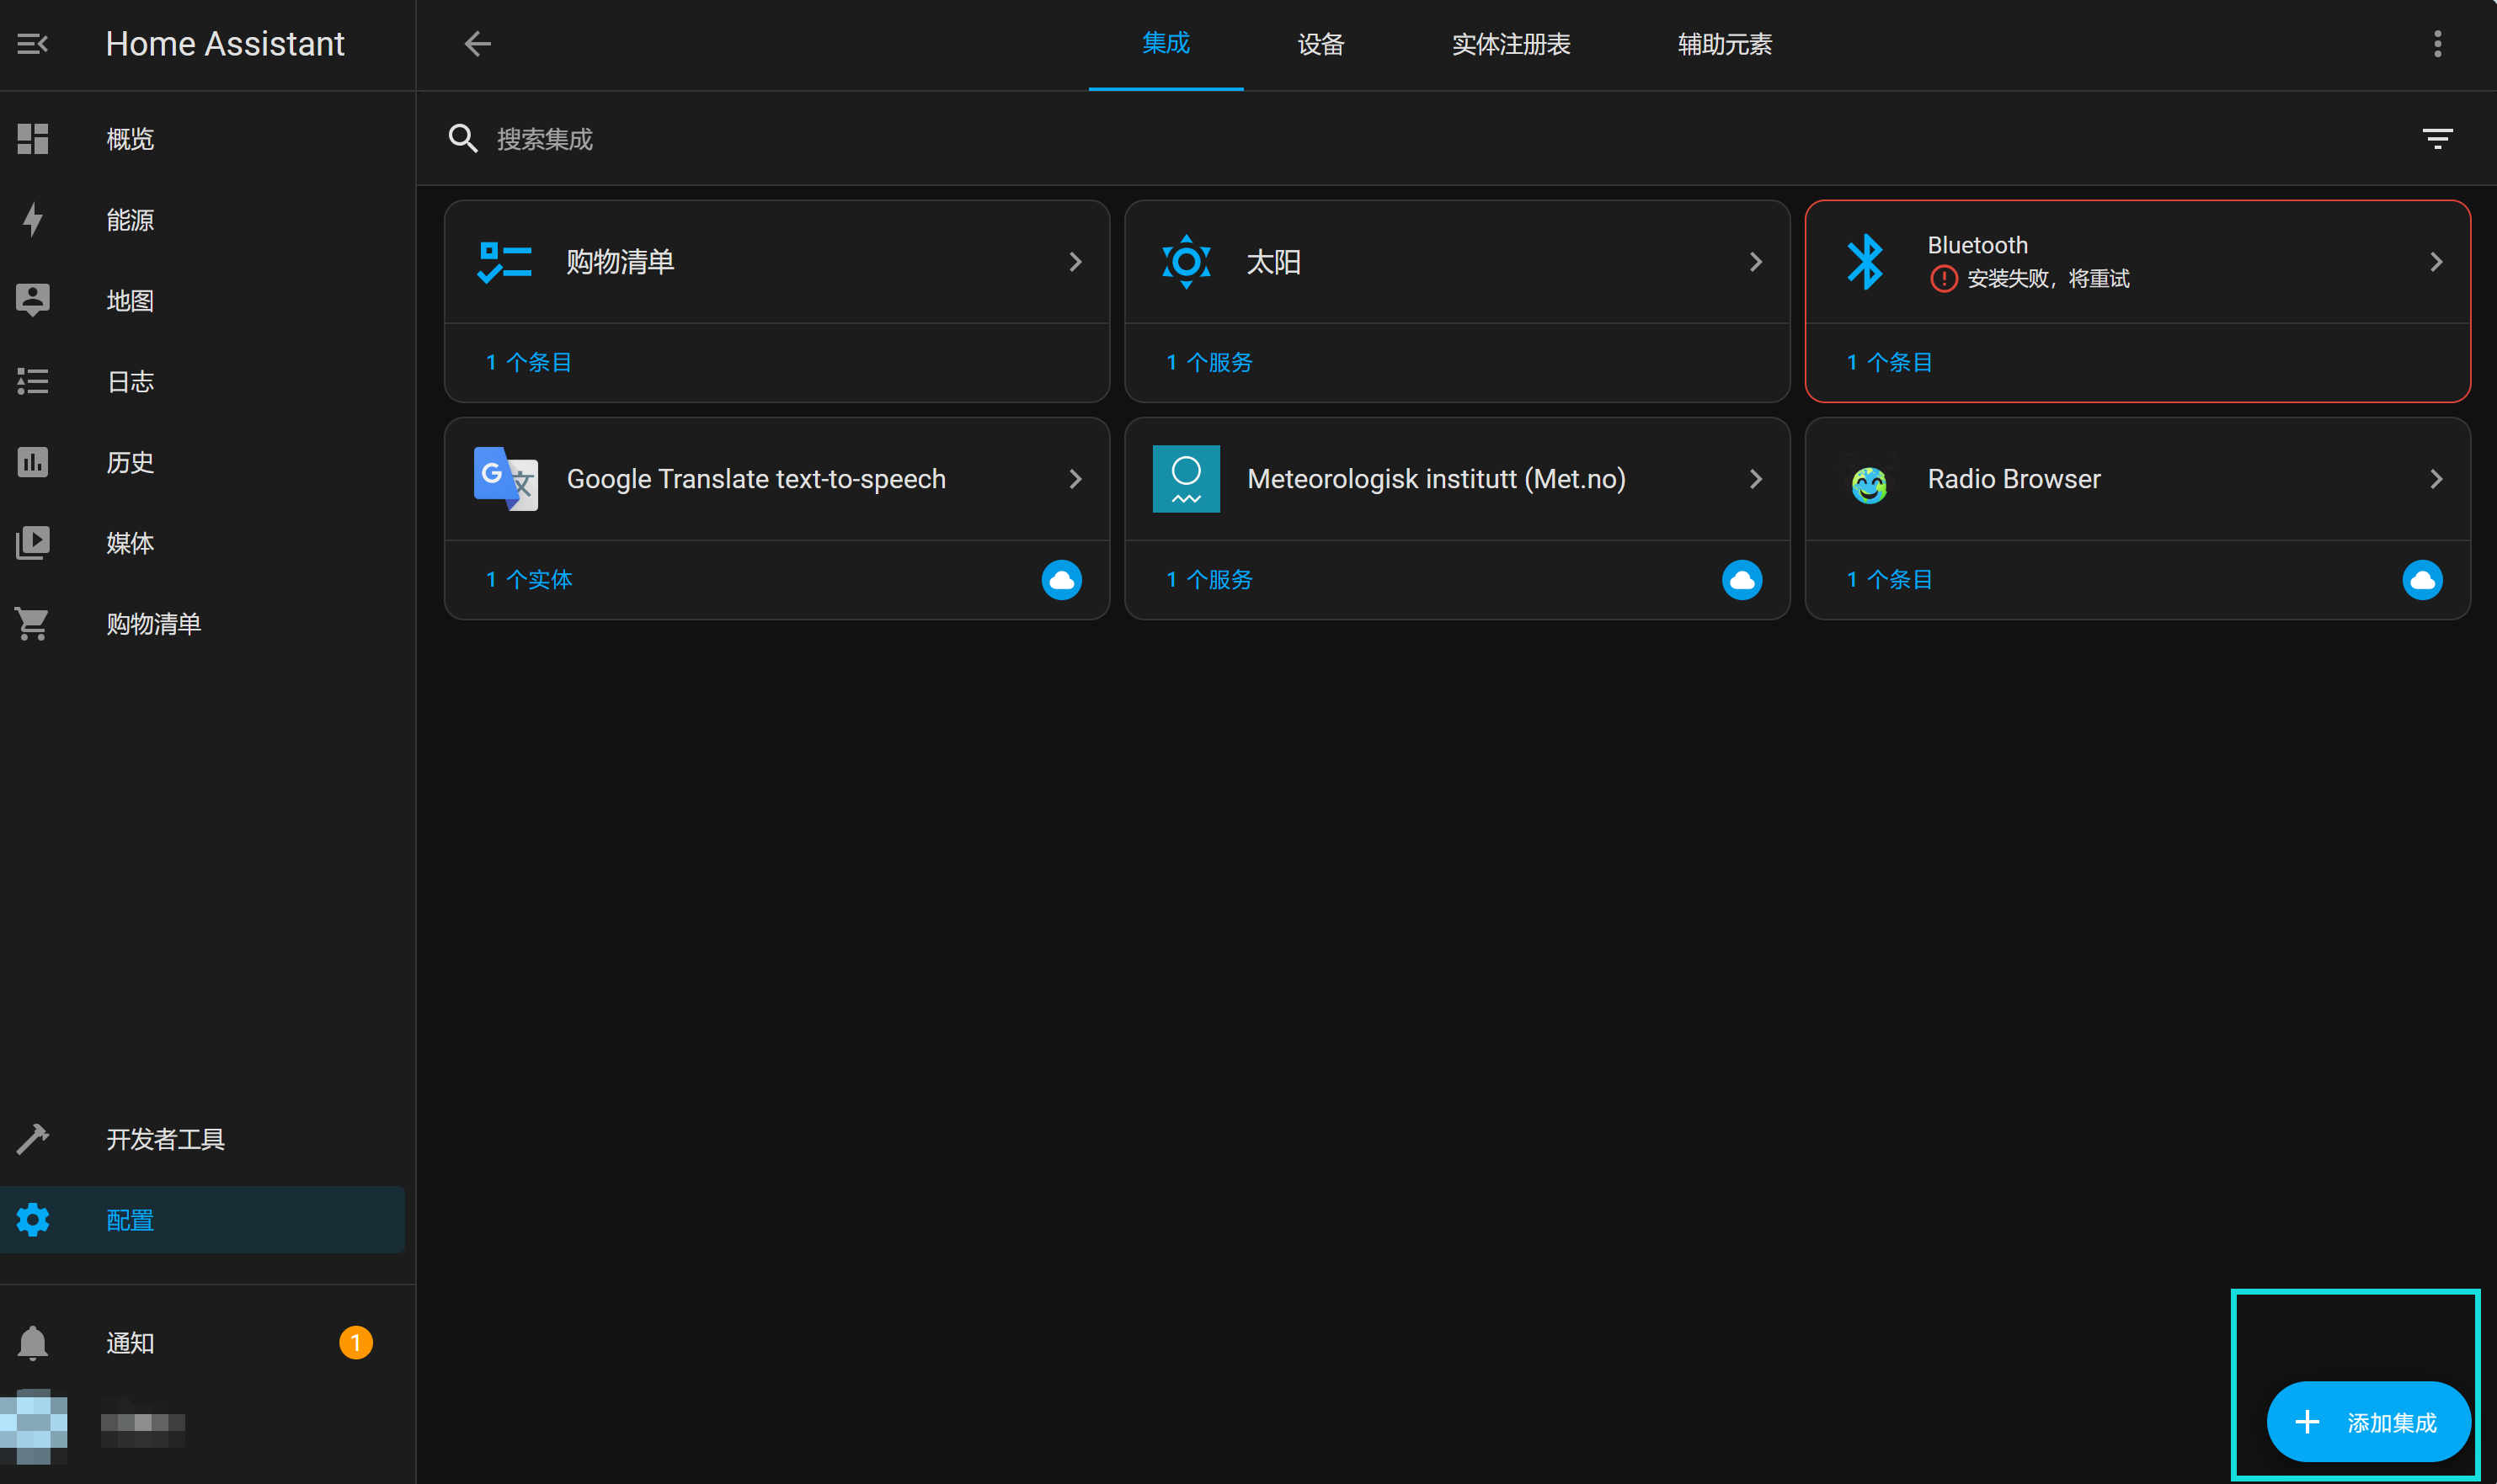
Task: Collapse the sidebar with the menu icon
Action: click(x=33, y=44)
